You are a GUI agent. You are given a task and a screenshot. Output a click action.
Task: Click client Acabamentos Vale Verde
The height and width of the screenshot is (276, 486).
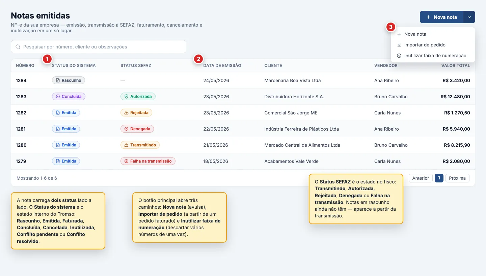click(x=291, y=161)
